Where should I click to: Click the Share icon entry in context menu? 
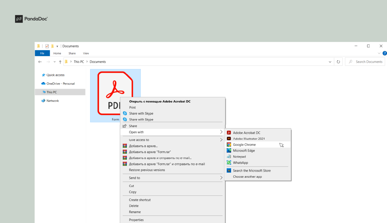[125, 126]
